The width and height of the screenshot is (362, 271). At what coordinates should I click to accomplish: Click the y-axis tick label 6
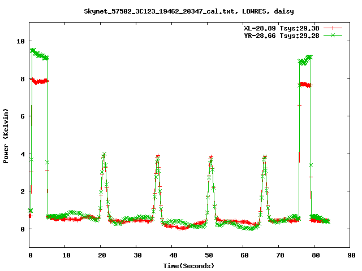pyautogui.click(x=23, y=116)
